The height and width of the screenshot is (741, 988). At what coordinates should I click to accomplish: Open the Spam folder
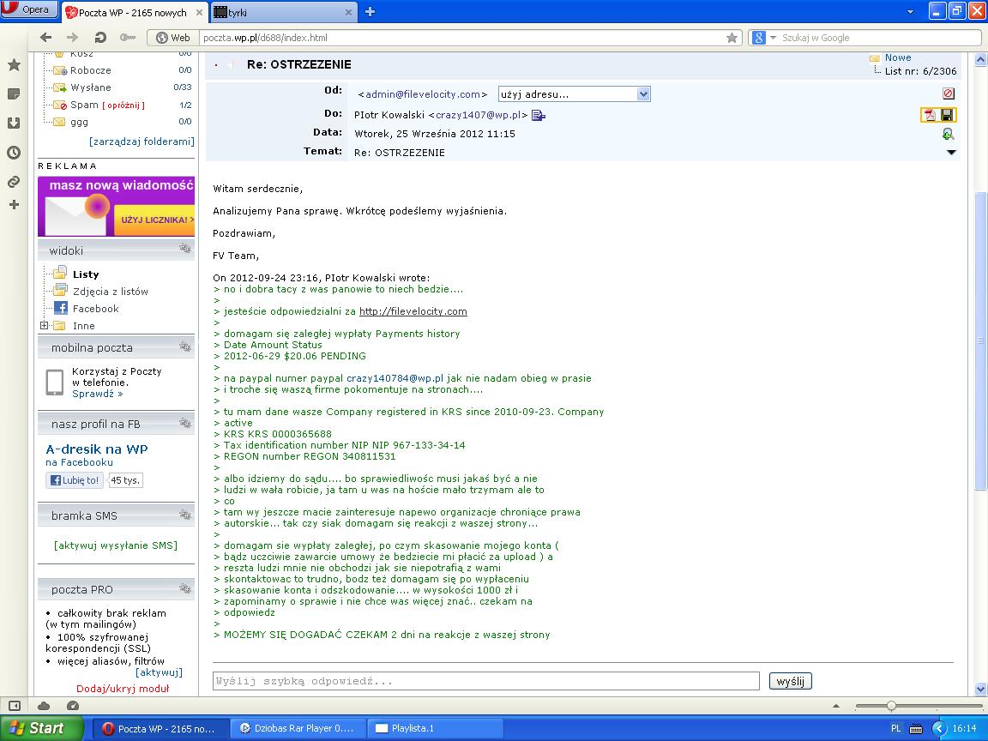click(x=84, y=105)
